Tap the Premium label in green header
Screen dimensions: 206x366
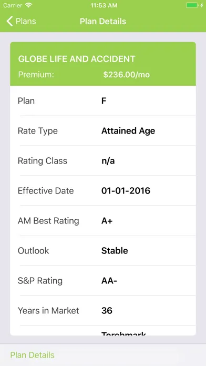[36, 75]
